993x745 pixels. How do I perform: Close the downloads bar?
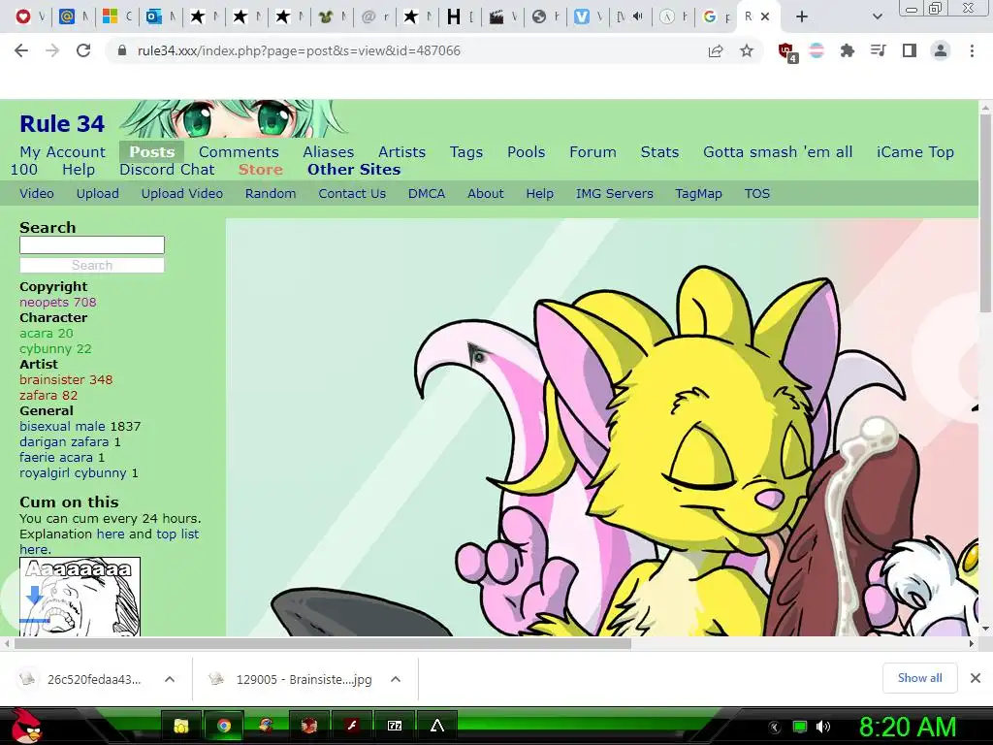pyautogui.click(x=976, y=678)
